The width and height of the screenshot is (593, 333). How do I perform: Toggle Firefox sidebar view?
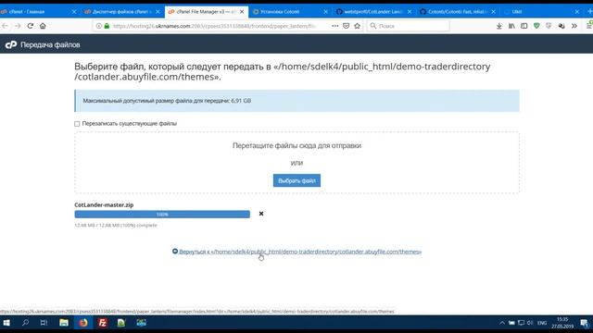pos(524,26)
